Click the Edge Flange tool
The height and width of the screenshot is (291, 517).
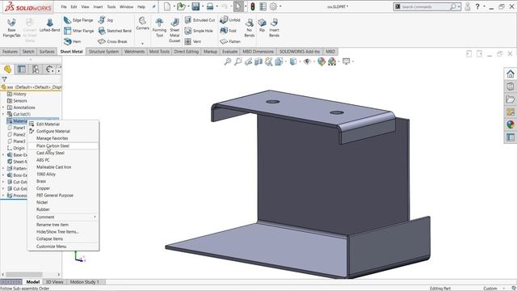(x=78, y=20)
